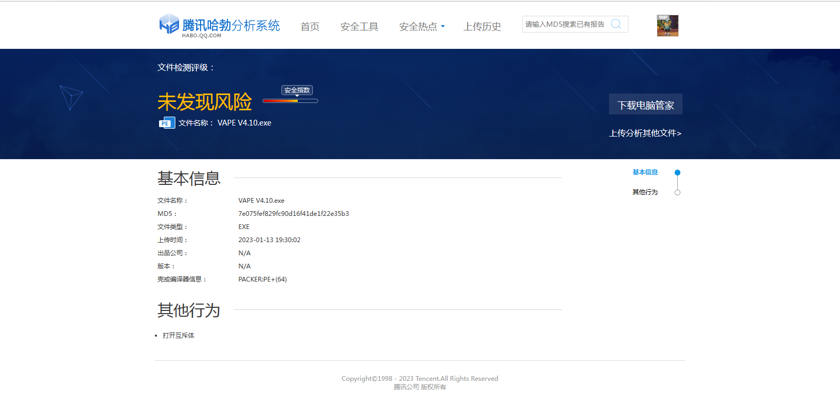Click the 腾讯哈勃分析系统 title text
This screenshot has width=840, height=416.
click(231, 25)
